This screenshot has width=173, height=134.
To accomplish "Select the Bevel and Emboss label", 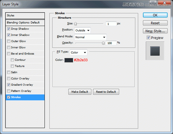I will (x=22, y=54).
